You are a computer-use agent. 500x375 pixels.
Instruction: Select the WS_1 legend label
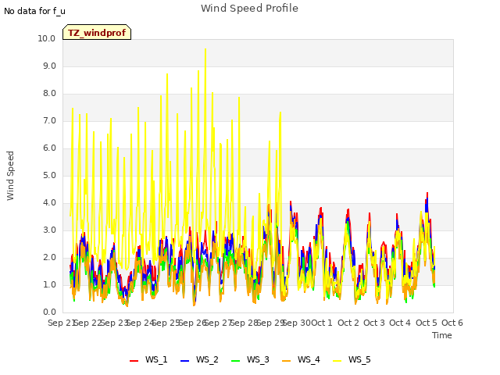(x=156, y=359)
